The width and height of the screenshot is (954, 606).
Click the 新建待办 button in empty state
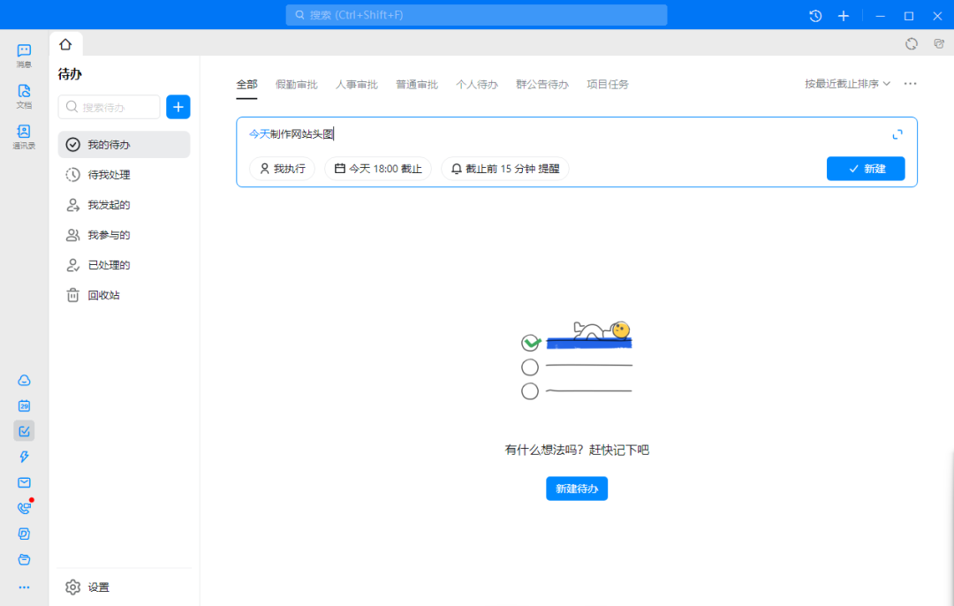pyautogui.click(x=576, y=489)
